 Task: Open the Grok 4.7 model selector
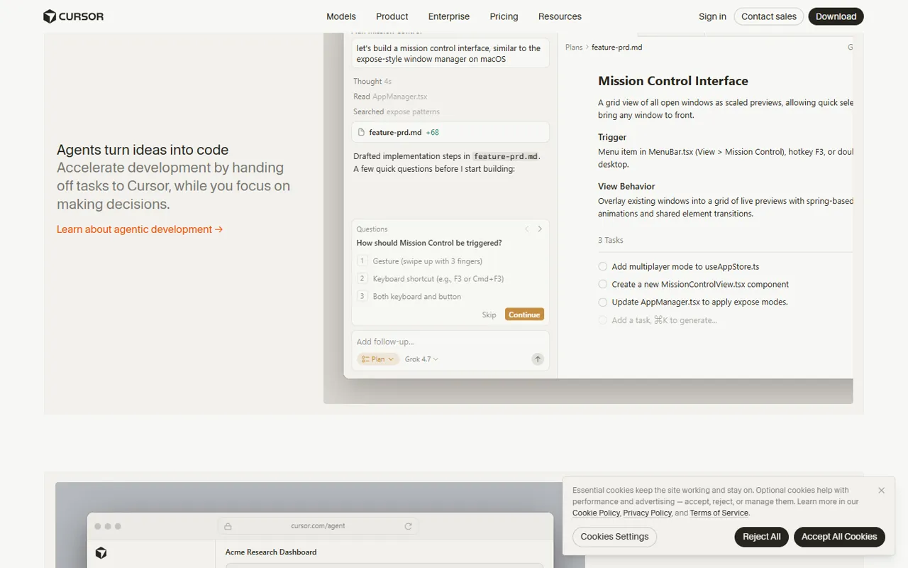[421, 359]
